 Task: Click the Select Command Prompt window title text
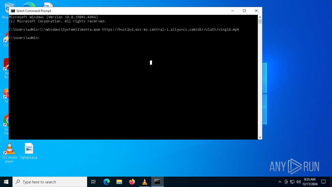[34, 11]
